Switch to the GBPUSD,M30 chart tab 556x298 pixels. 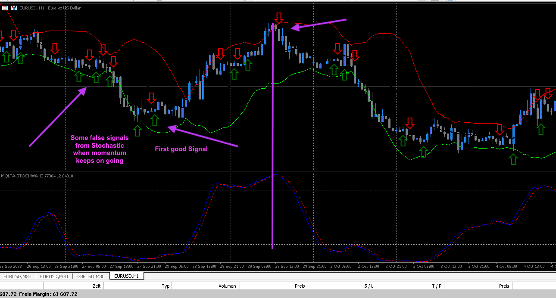click(x=90, y=276)
